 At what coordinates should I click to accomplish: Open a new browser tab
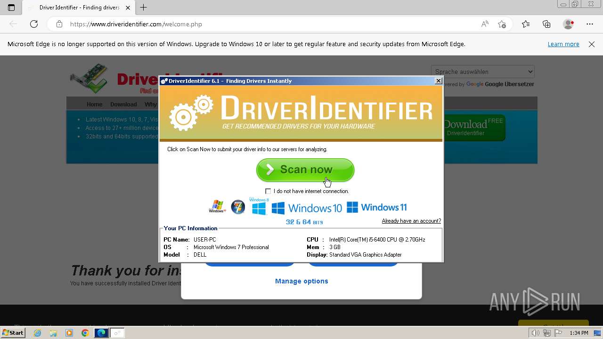[x=144, y=8]
